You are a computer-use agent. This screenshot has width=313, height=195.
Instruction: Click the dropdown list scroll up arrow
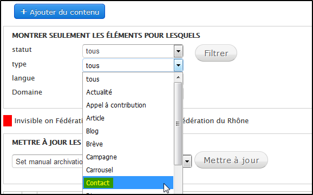point(178,77)
